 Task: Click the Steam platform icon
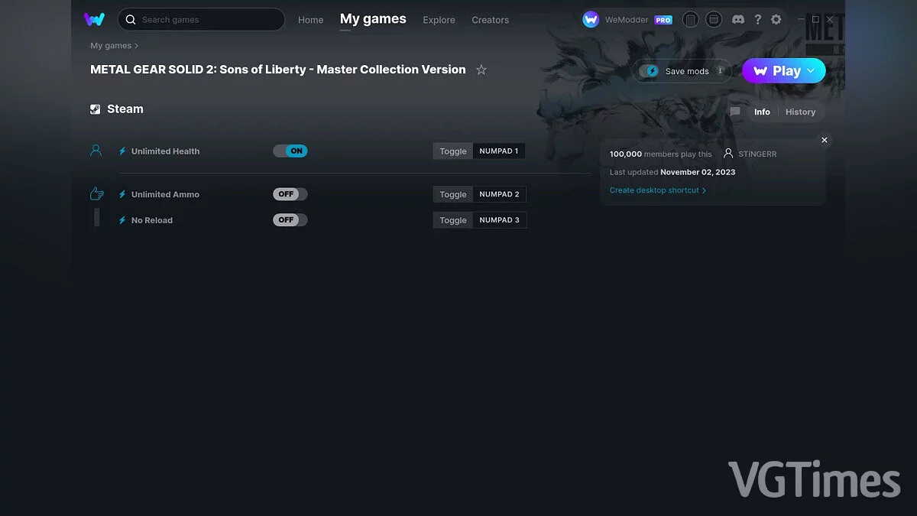[x=96, y=109]
